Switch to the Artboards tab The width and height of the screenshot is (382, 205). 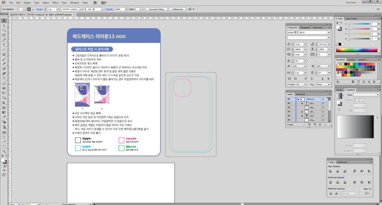[x=301, y=94]
